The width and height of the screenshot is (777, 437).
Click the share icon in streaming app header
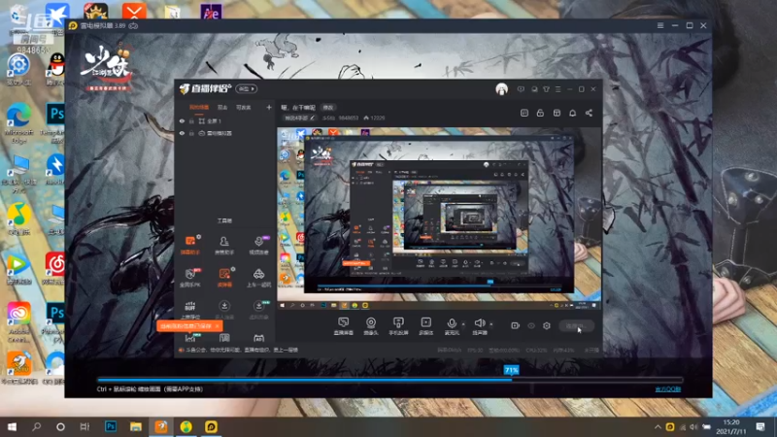point(589,113)
